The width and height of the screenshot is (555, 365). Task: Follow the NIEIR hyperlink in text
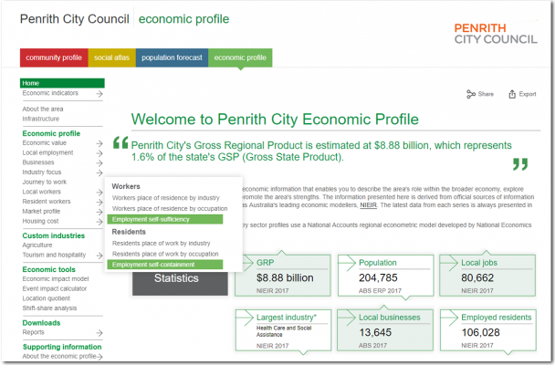(368, 205)
